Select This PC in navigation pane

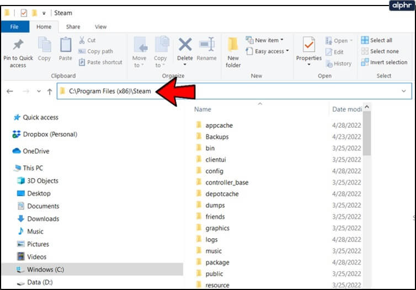click(29, 168)
